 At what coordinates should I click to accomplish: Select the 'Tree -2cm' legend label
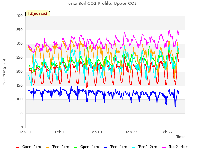61,147
